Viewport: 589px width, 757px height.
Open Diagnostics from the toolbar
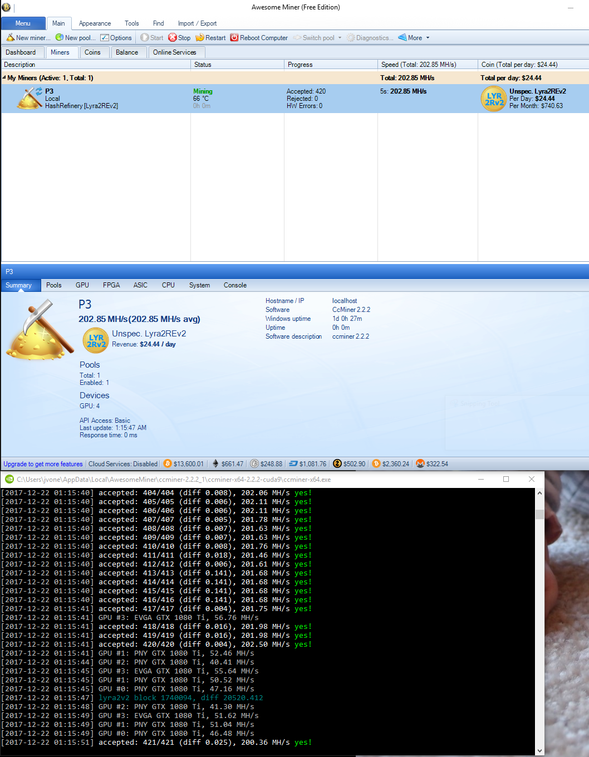[370, 38]
